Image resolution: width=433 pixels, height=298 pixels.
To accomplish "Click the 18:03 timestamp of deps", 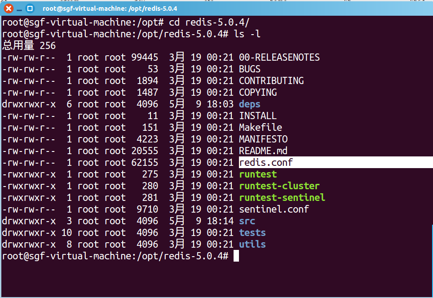I will [x=220, y=104].
